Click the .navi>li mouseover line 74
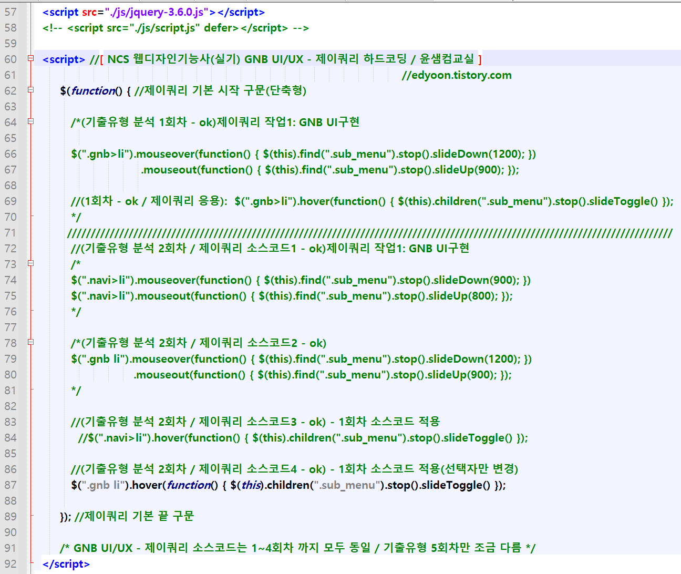Image resolution: width=681 pixels, height=574 pixels. tap(301, 280)
